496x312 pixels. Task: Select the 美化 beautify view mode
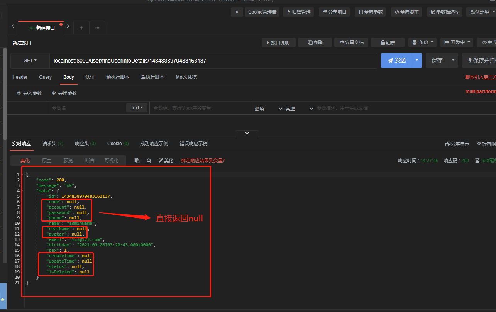tap(25, 161)
